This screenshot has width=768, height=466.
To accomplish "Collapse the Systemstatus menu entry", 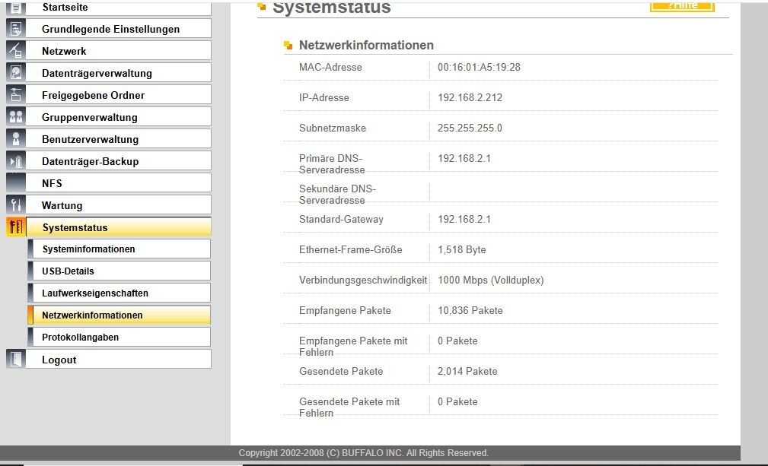I will 119,227.
